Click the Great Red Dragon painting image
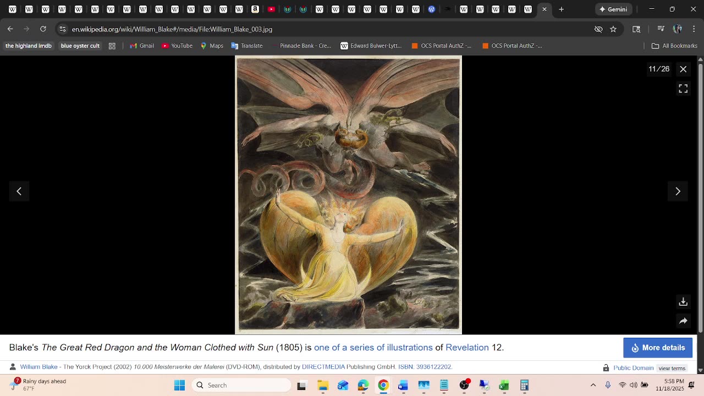Viewport: 704px width, 396px height. click(x=348, y=195)
